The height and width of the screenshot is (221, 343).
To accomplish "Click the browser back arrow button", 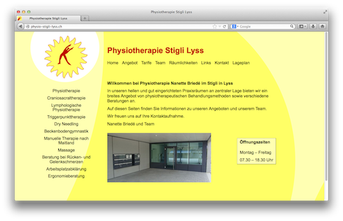I will pyautogui.click(x=20, y=26).
